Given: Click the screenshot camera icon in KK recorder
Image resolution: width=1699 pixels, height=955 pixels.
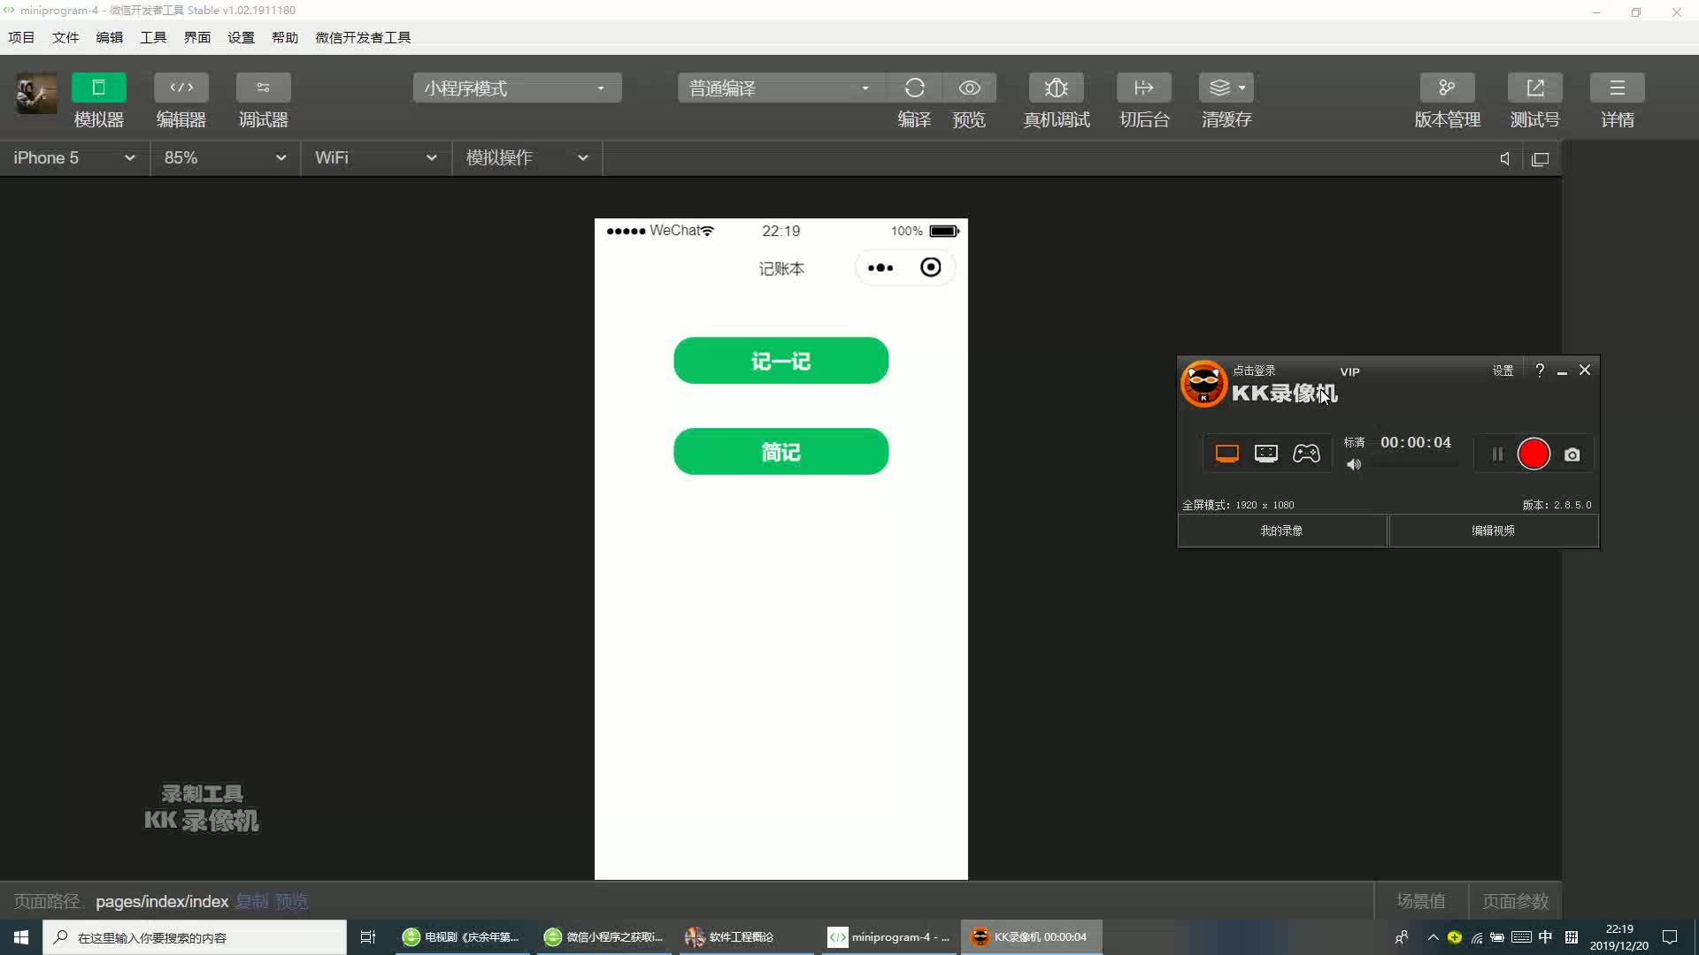Looking at the screenshot, I should click(x=1572, y=455).
